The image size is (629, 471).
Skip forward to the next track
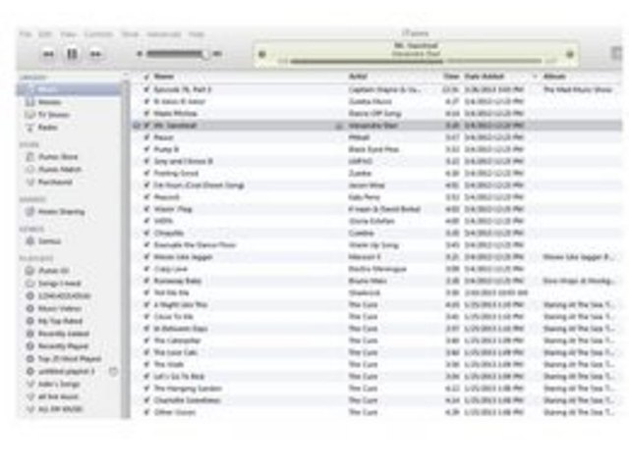[95, 54]
